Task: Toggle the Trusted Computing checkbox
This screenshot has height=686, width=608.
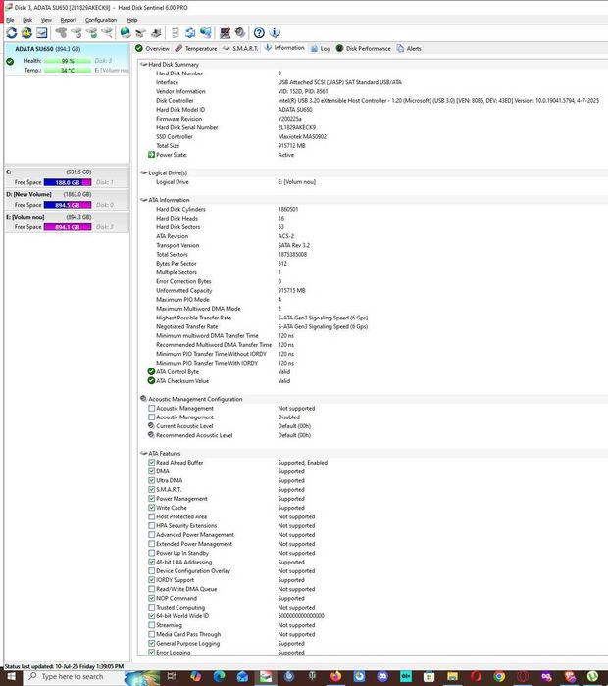Action: click(151, 607)
